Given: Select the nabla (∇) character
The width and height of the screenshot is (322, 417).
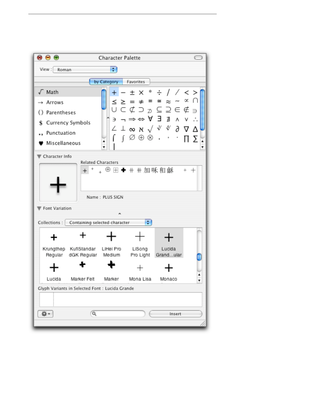Looking at the screenshot, I should pos(186,129).
